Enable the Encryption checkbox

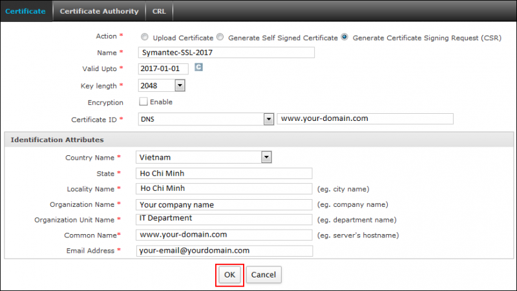point(143,102)
